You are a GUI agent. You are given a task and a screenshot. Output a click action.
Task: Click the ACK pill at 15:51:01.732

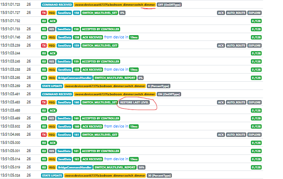pyautogui.click(x=52, y=21)
